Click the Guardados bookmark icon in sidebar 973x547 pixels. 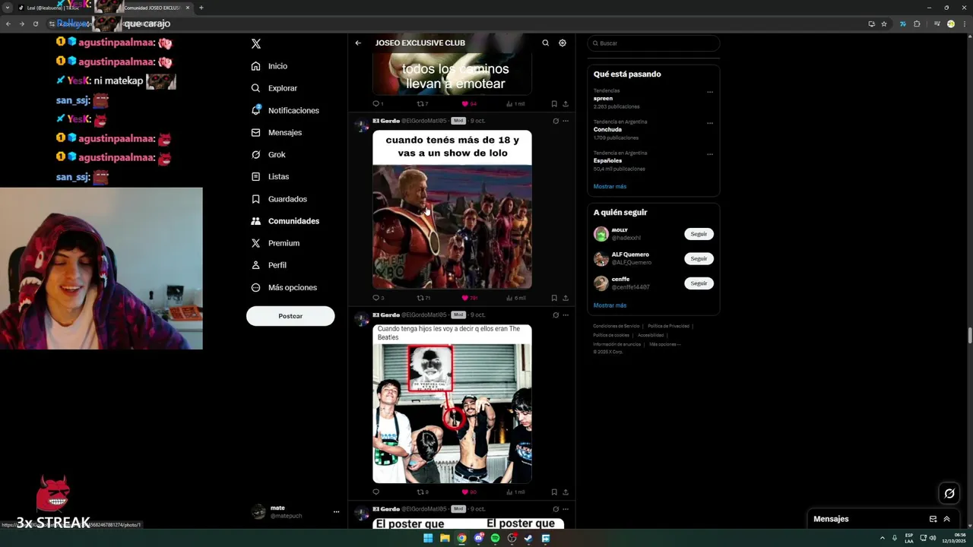(x=256, y=199)
